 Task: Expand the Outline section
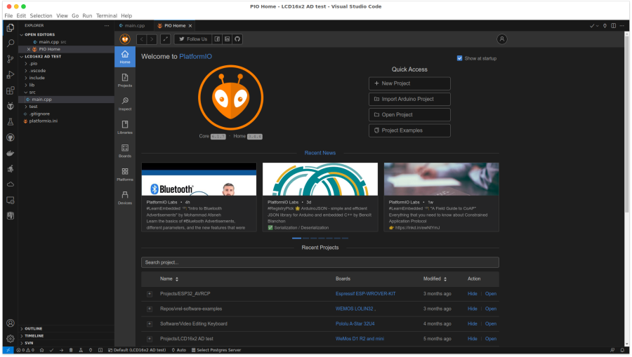pos(34,328)
